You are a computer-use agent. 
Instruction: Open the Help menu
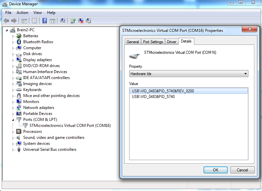click(51, 13)
